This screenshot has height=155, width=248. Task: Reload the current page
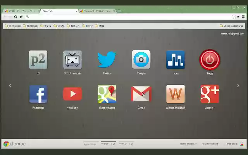15,17
